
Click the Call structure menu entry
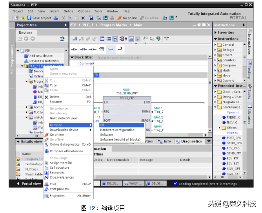tap(68, 168)
